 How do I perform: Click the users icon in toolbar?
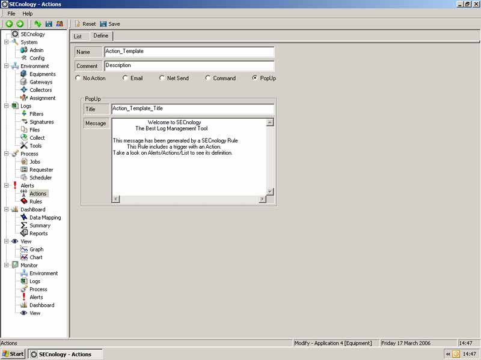60,23
